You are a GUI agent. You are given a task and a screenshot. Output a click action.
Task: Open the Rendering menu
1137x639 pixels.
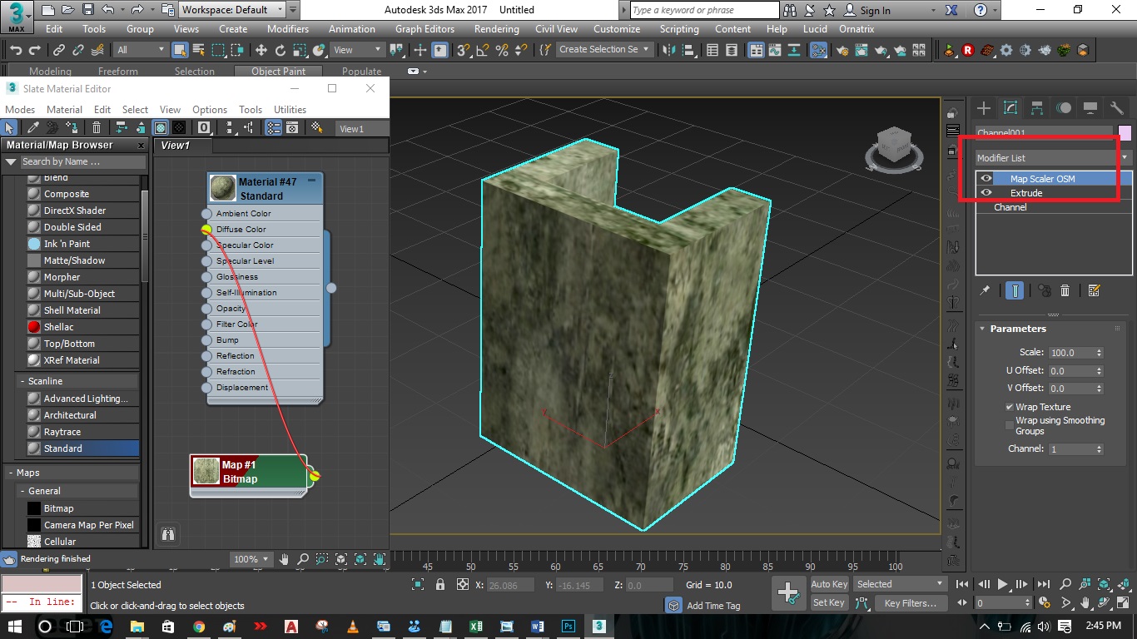point(496,28)
